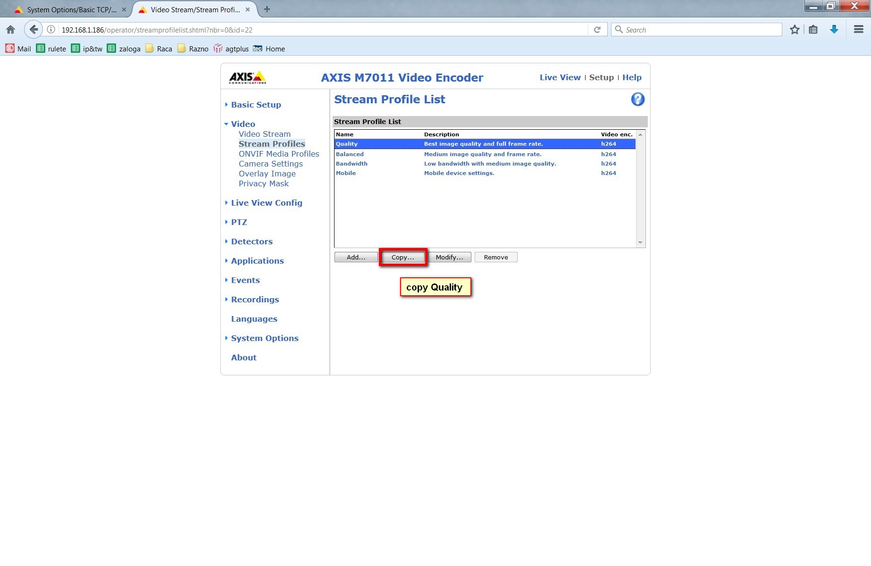Expand the Recordings section
This screenshot has height=566, width=871.
(x=255, y=300)
